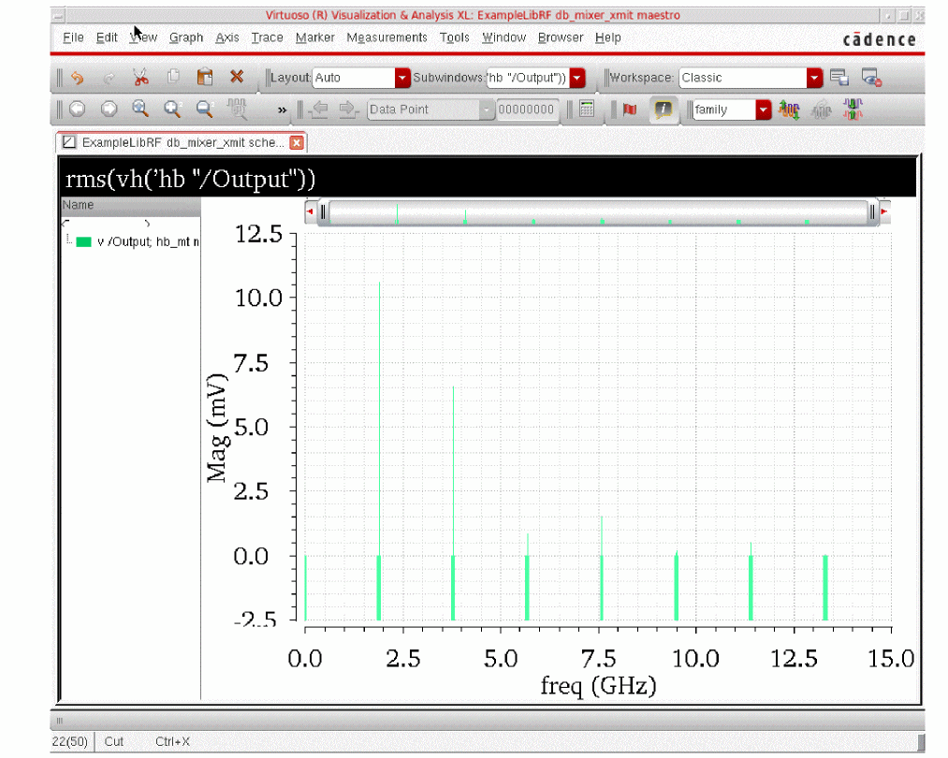The width and height of the screenshot is (948, 758).
Task: Click the graph title rms(vh('hb "/Output"))
Action: pyautogui.click(x=190, y=179)
